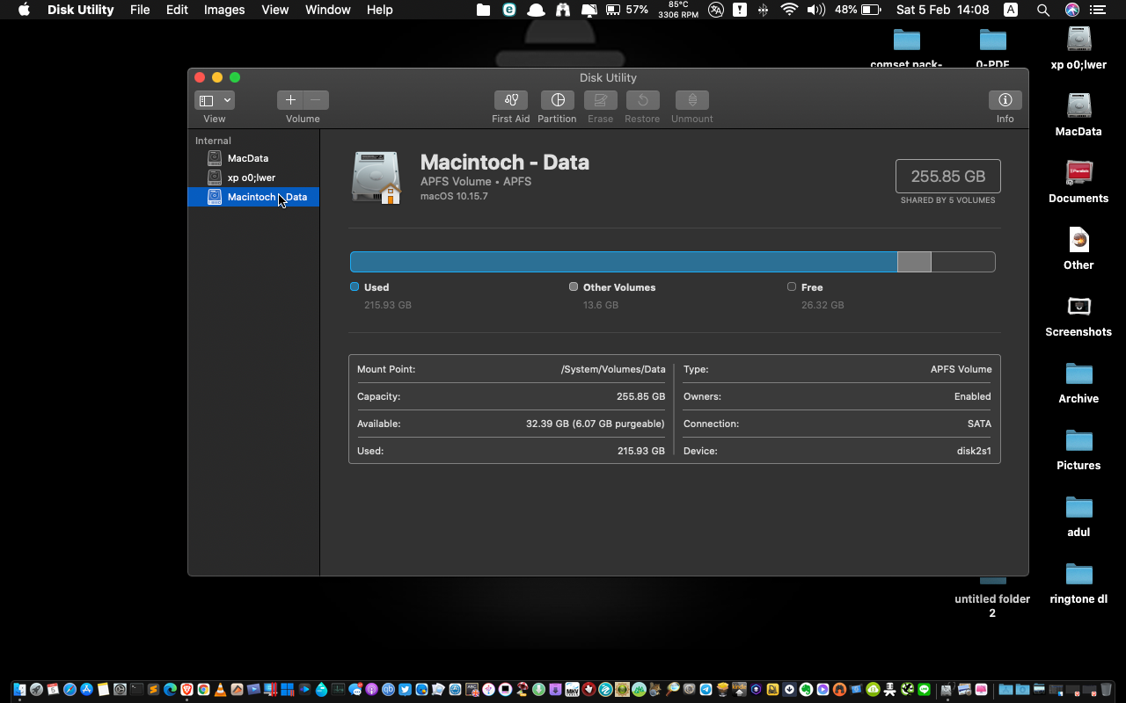Open the Window menu
Image resolution: width=1126 pixels, height=703 pixels.
(x=328, y=10)
